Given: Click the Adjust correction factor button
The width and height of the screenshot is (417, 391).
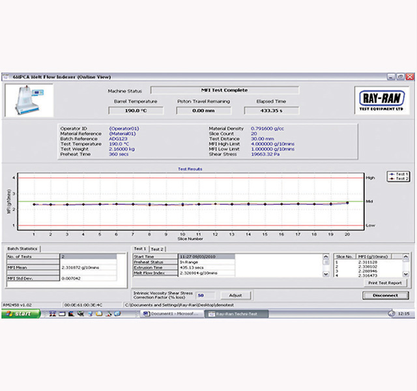Looking at the screenshot, I should tap(235, 295).
